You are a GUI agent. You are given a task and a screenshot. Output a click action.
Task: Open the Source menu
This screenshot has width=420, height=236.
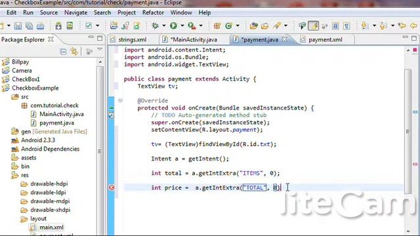pyautogui.click(x=49, y=12)
